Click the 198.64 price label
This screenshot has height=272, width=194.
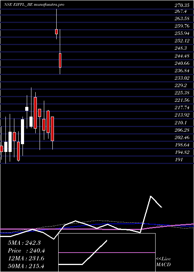182,145
